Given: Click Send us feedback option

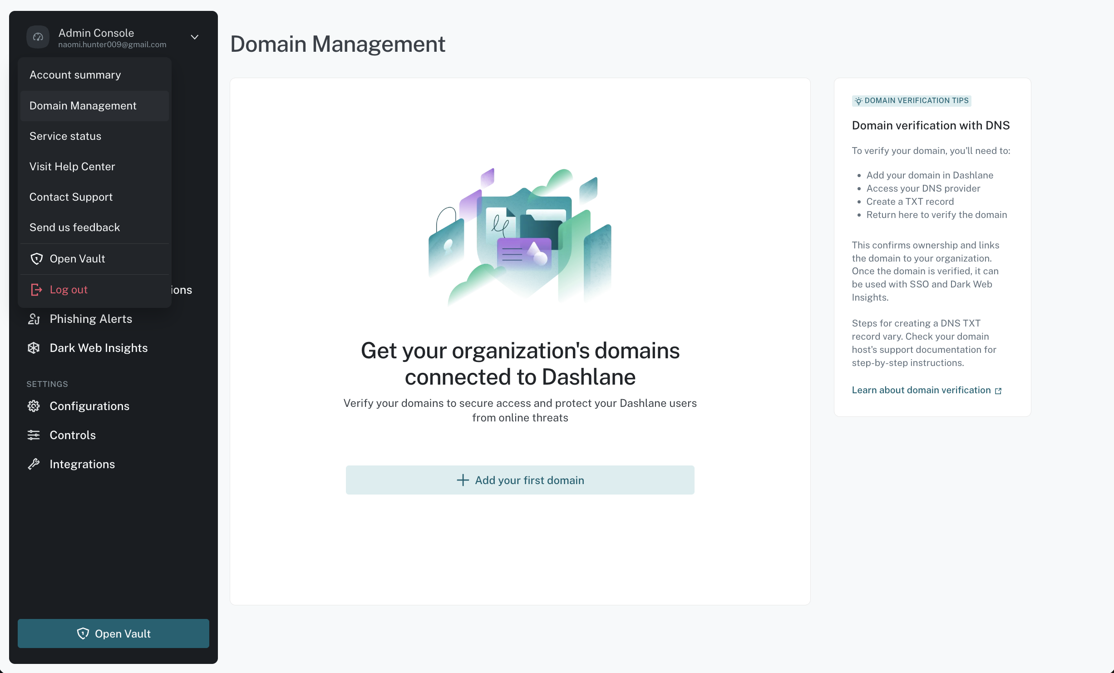Looking at the screenshot, I should click(94, 228).
